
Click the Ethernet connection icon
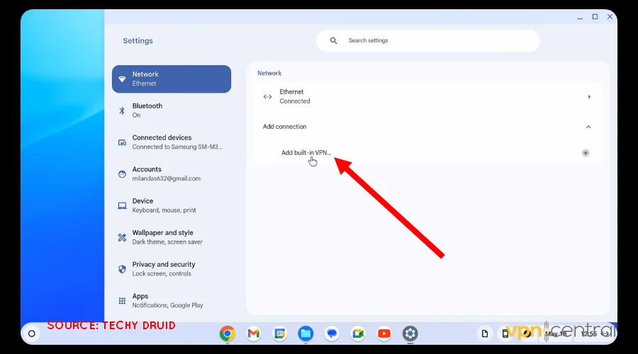pyautogui.click(x=267, y=97)
